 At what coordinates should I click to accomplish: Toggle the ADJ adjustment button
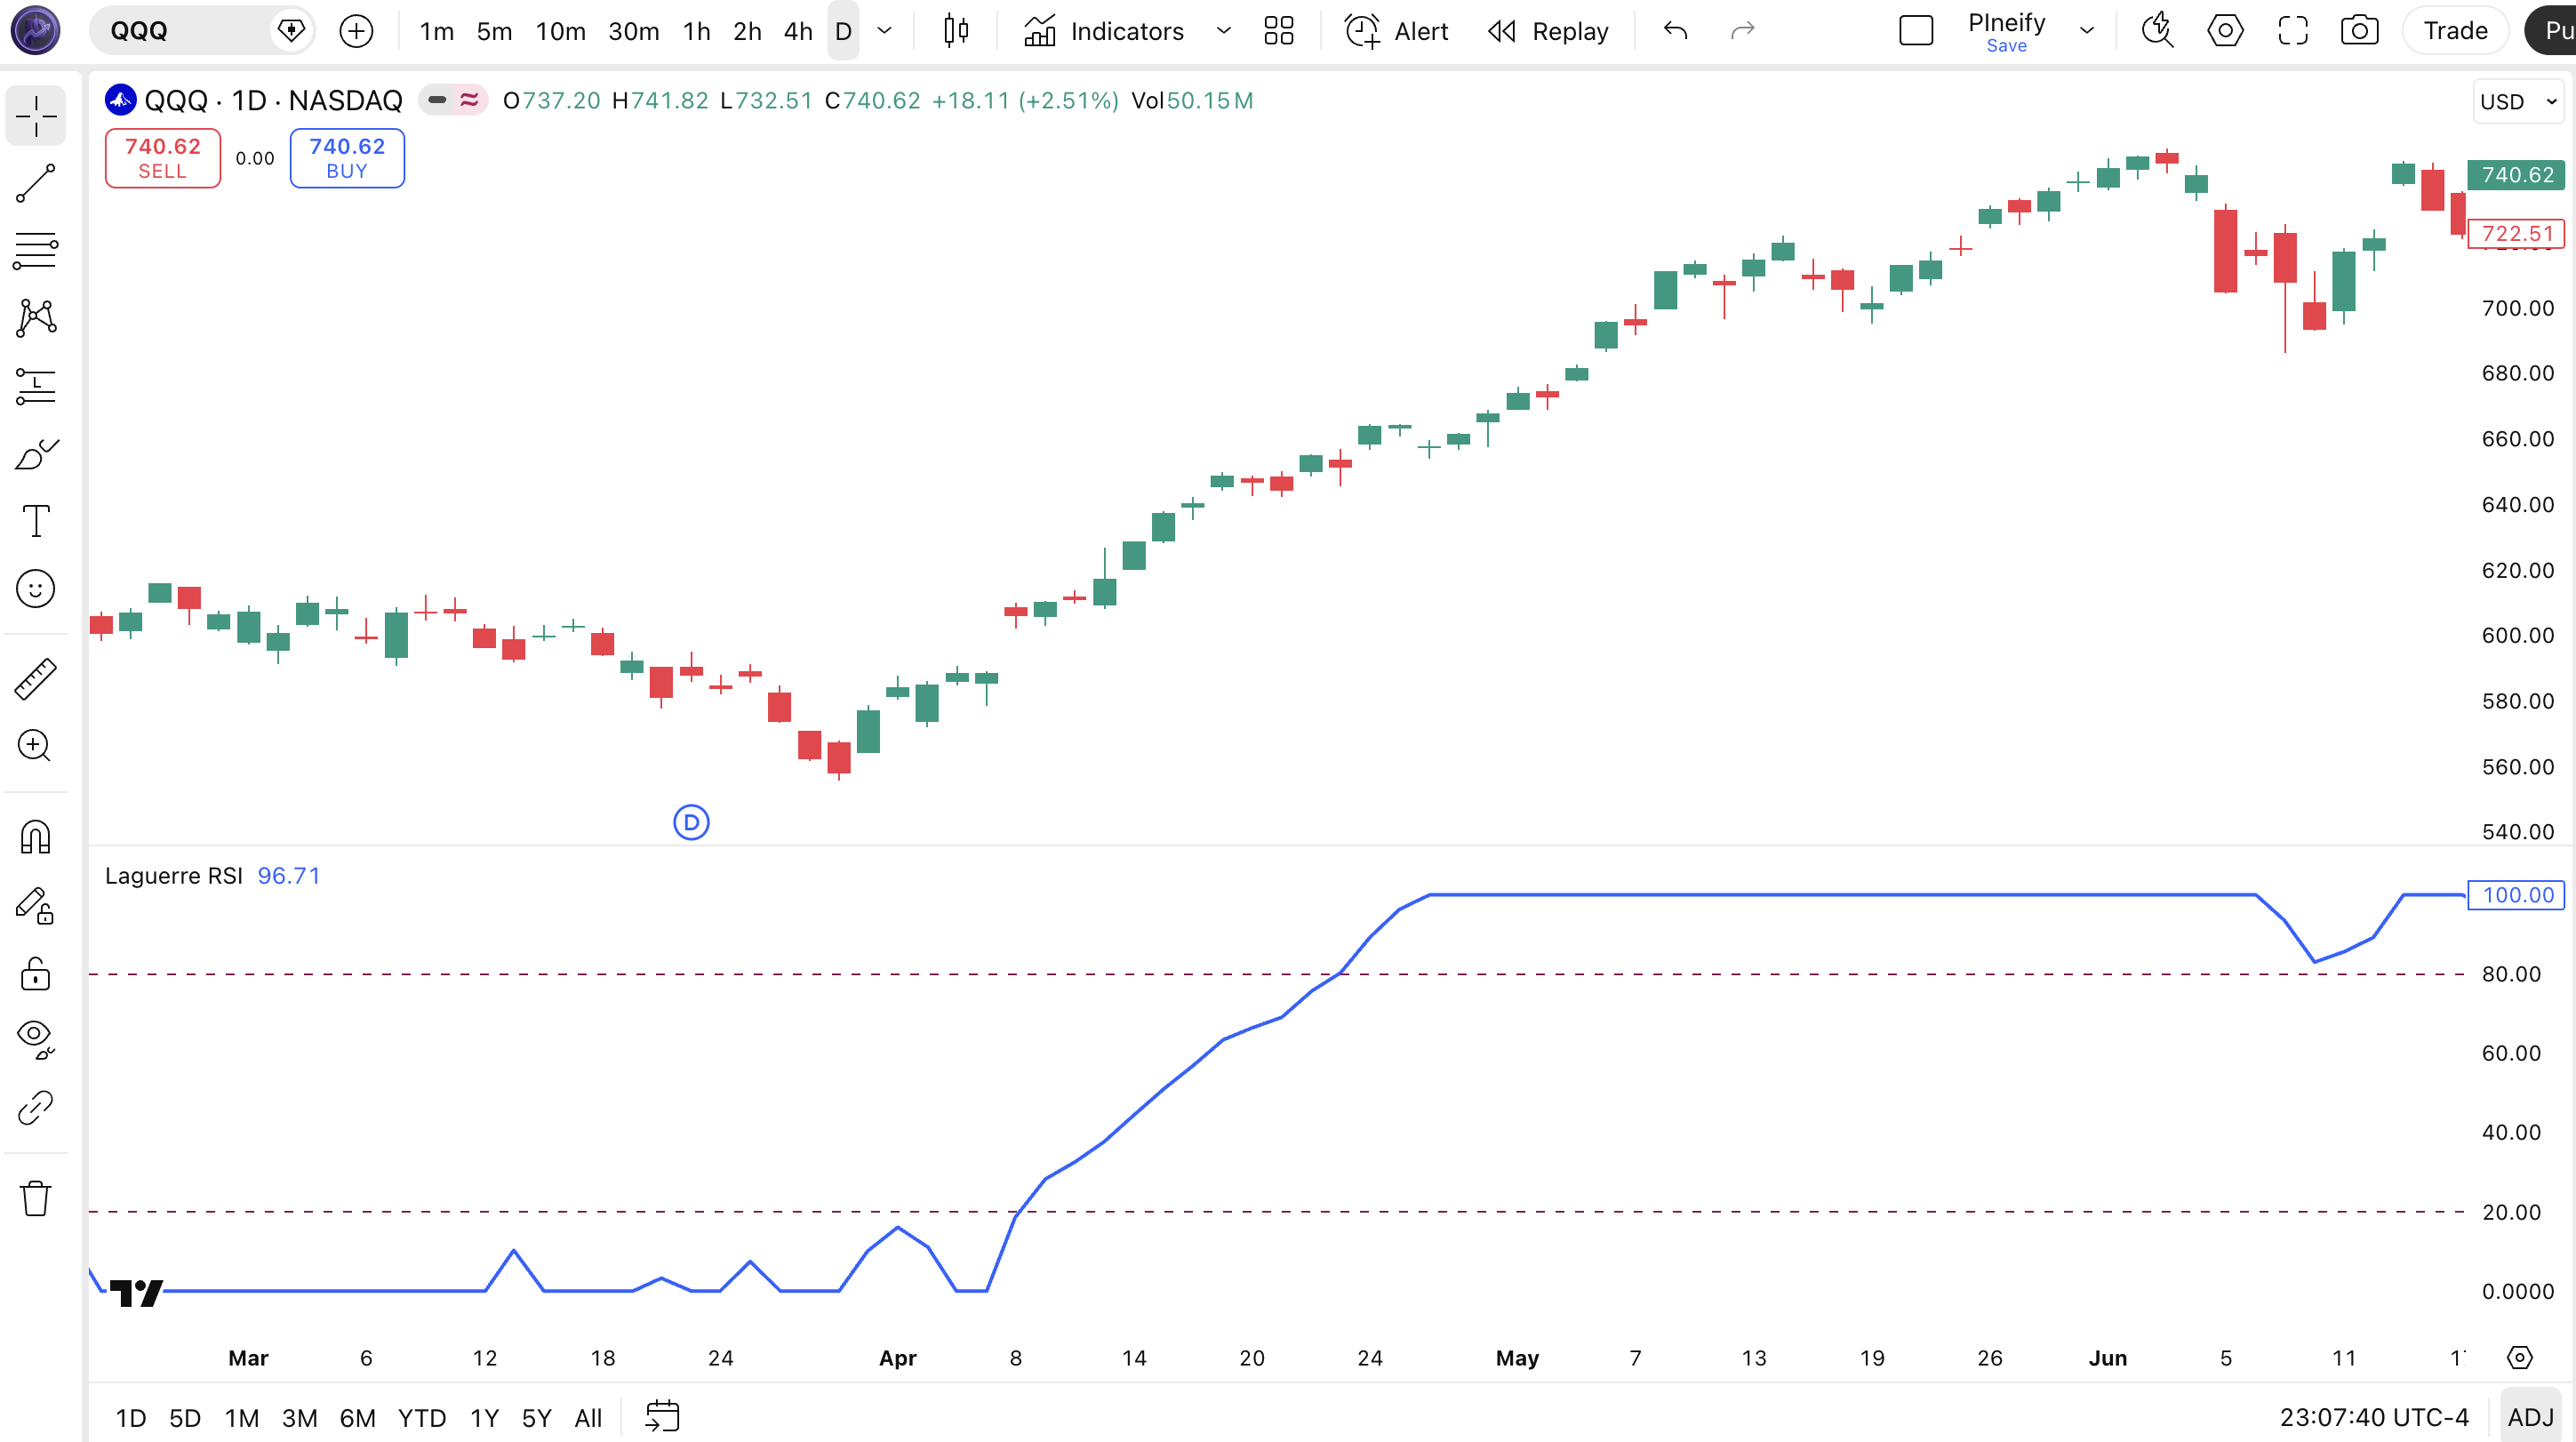pyautogui.click(x=2531, y=1417)
